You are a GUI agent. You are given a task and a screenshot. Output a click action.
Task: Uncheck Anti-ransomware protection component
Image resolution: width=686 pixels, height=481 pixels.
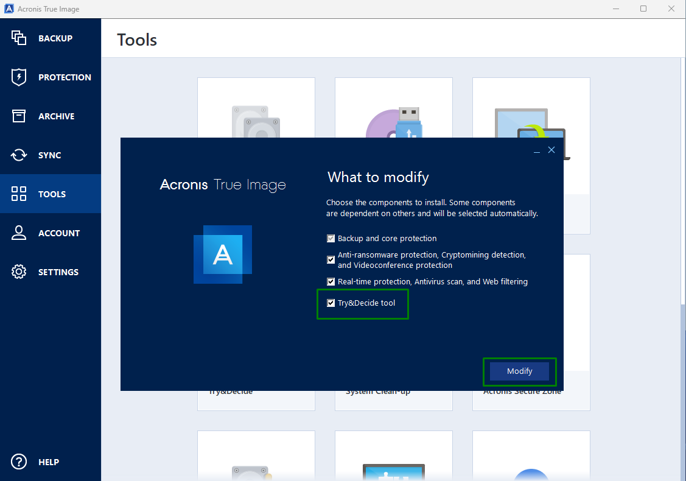point(331,259)
